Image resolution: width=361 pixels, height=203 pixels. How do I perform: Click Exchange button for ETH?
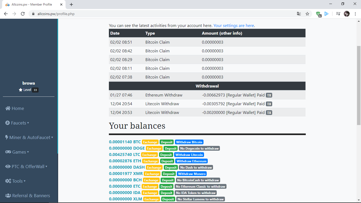pos(151,161)
